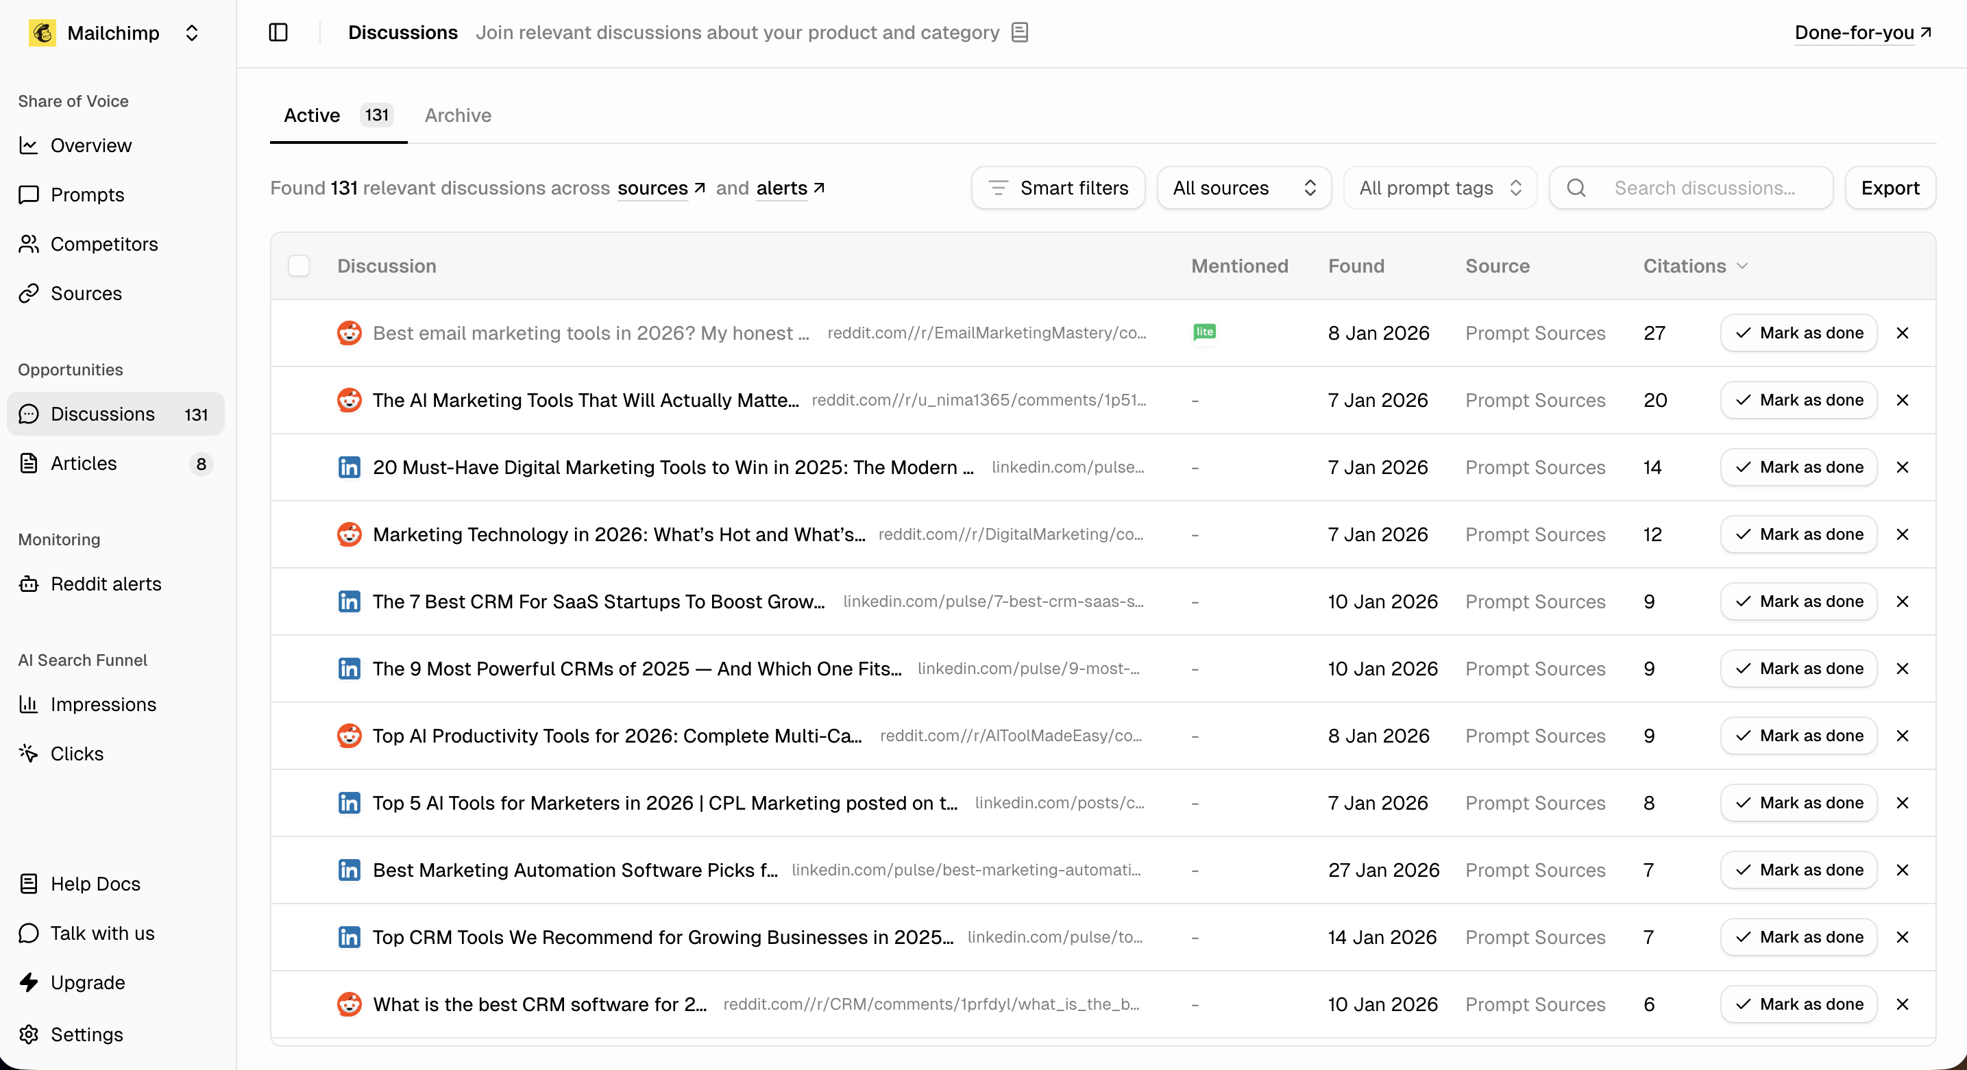This screenshot has width=1967, height=1070.
Task: Open the Overview panel from sidebar
Action: click(x=91, y=145)
